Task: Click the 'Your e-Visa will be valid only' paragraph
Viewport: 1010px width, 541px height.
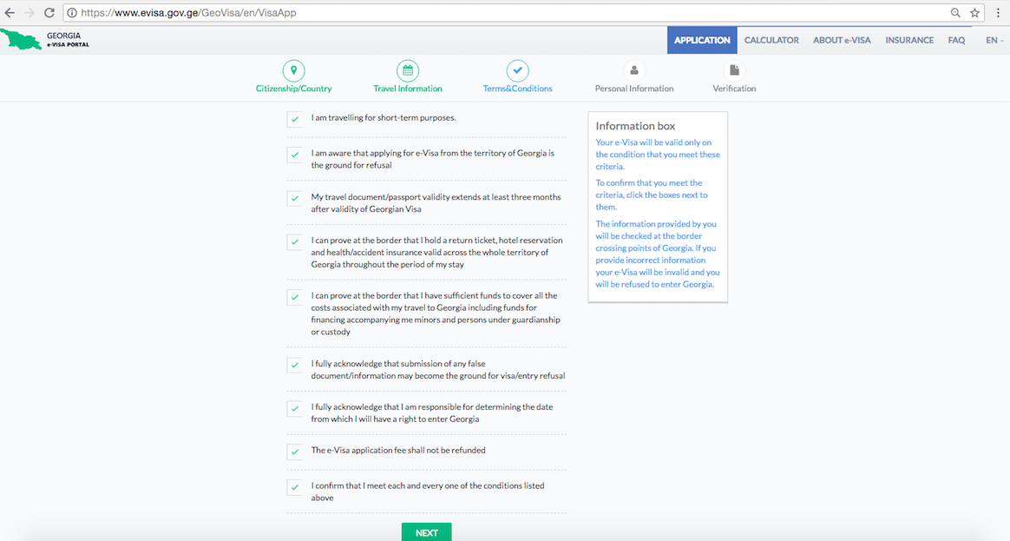Action: [x=658, y=154]
